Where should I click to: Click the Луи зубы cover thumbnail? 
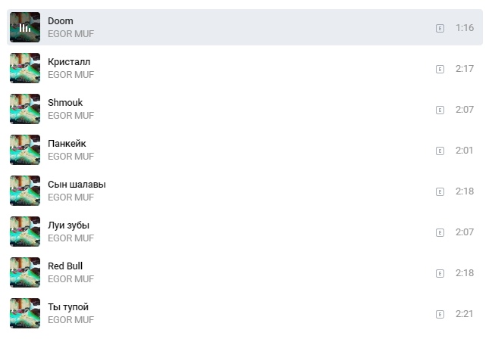25,232
